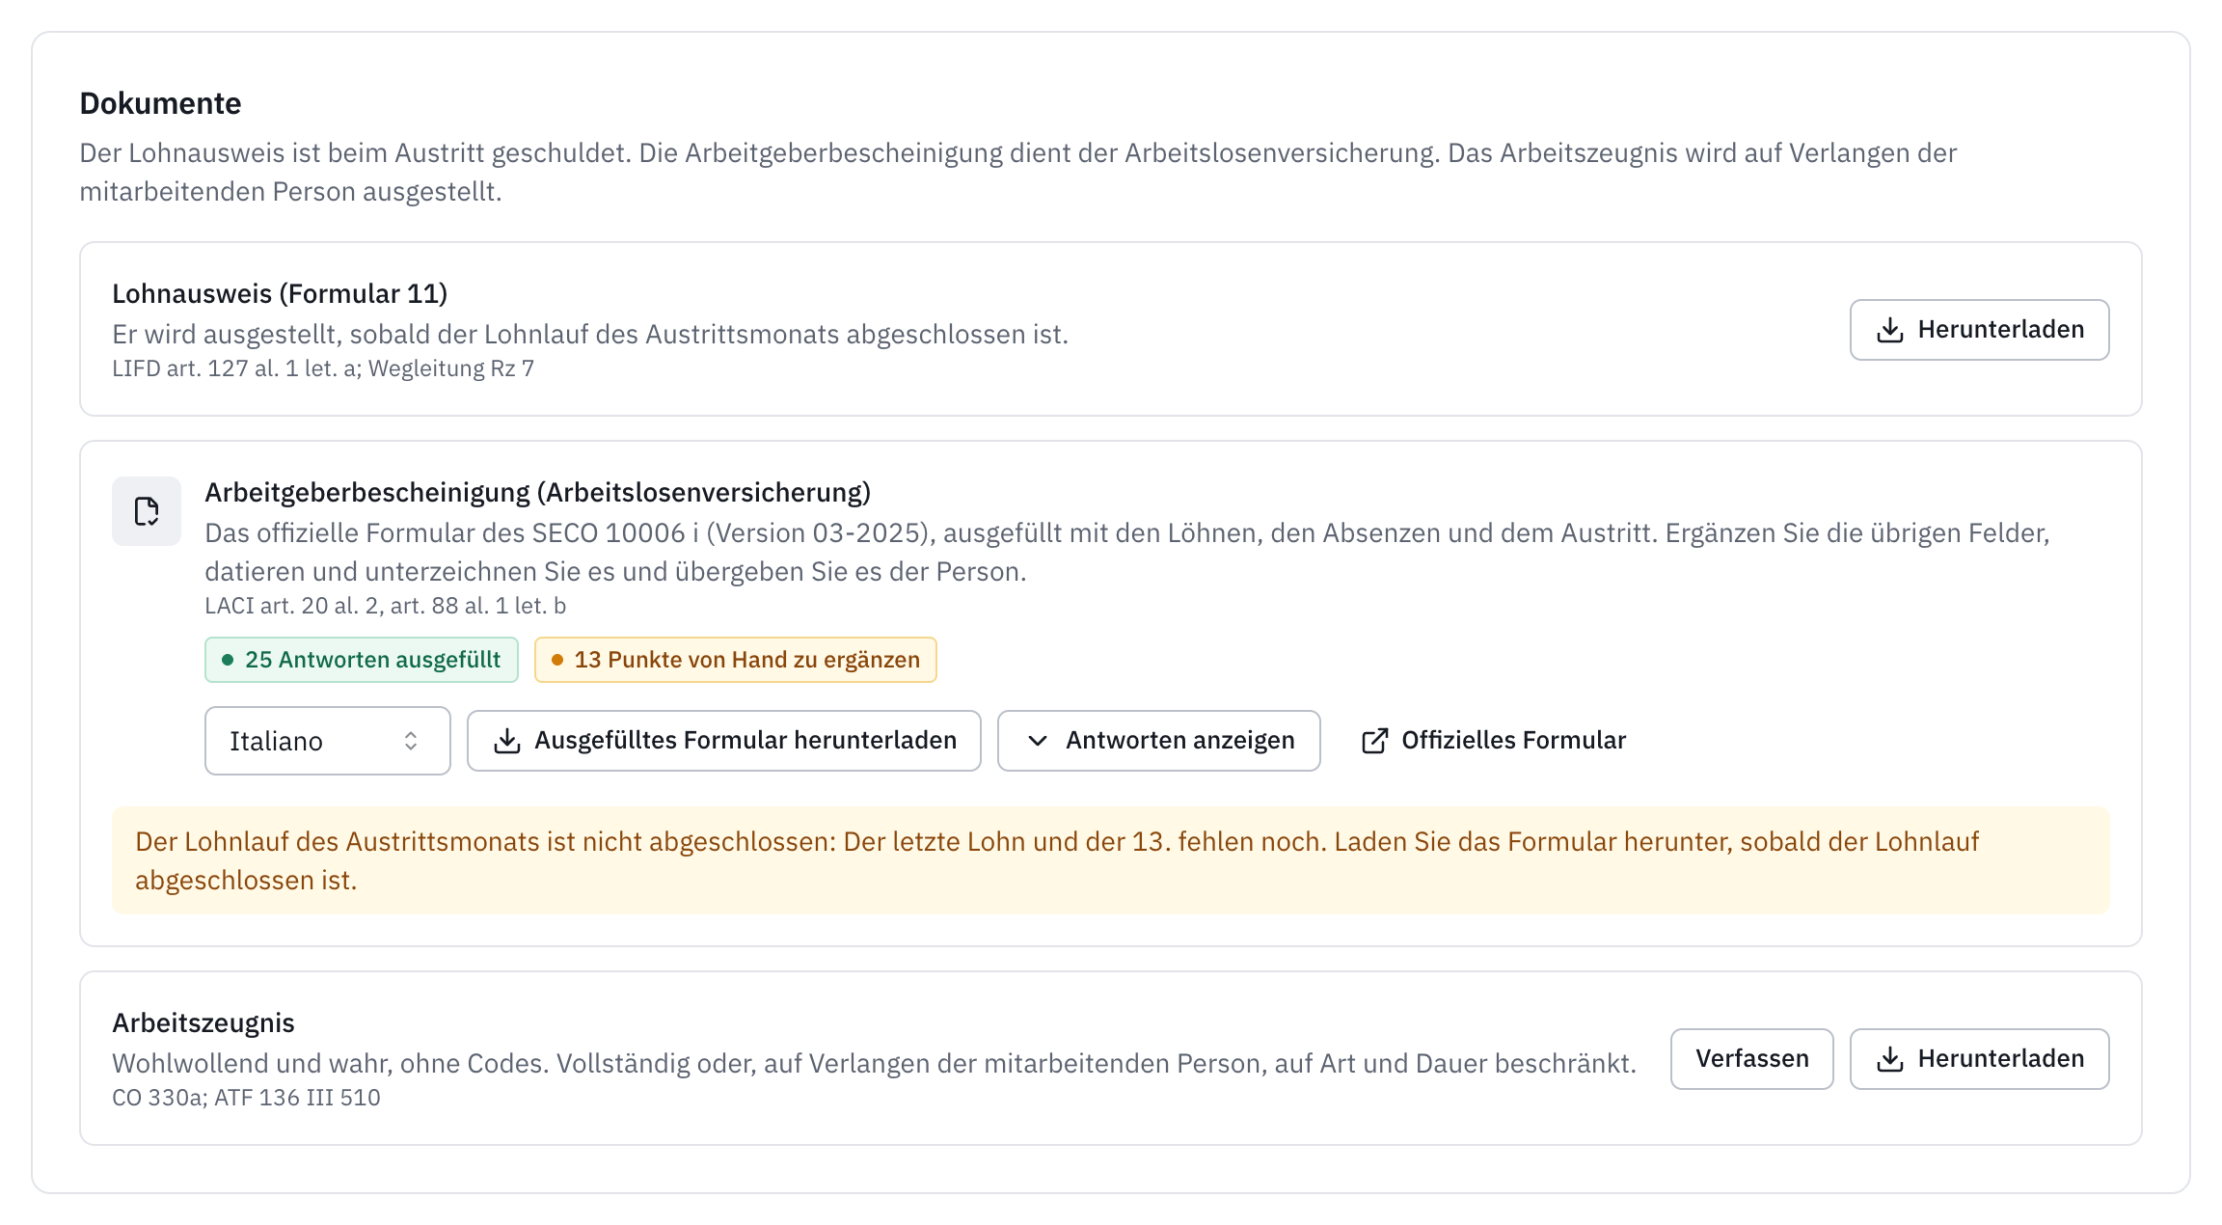Expand Antworten anzeigen
The image size is (2222, 1225).
[x=1159, y=741]
